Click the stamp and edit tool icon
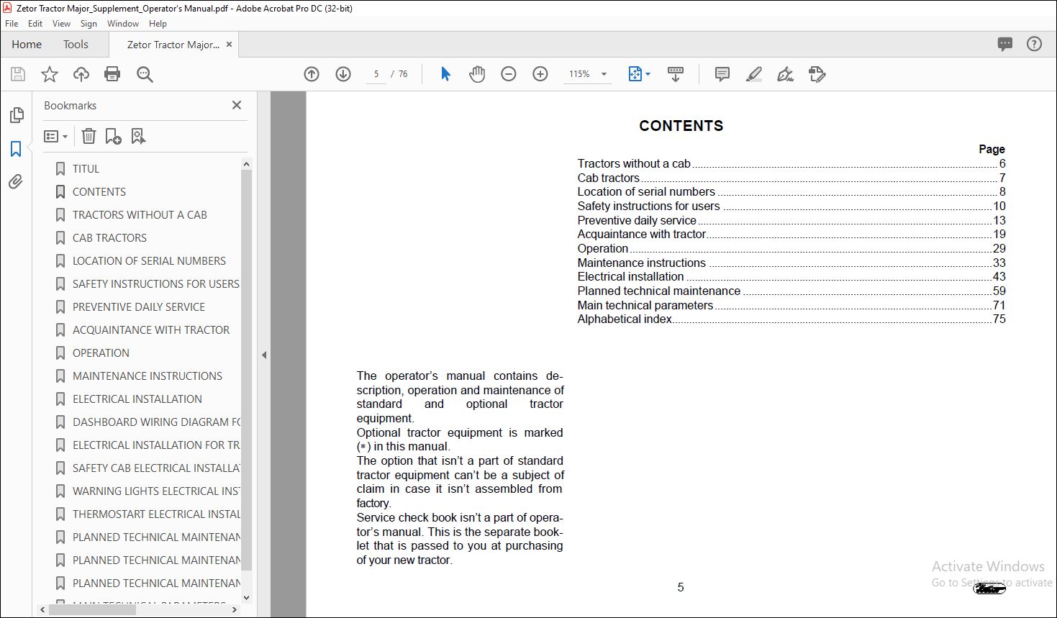This screenshot has width=1057, height=618. click(x=817, y=74)
